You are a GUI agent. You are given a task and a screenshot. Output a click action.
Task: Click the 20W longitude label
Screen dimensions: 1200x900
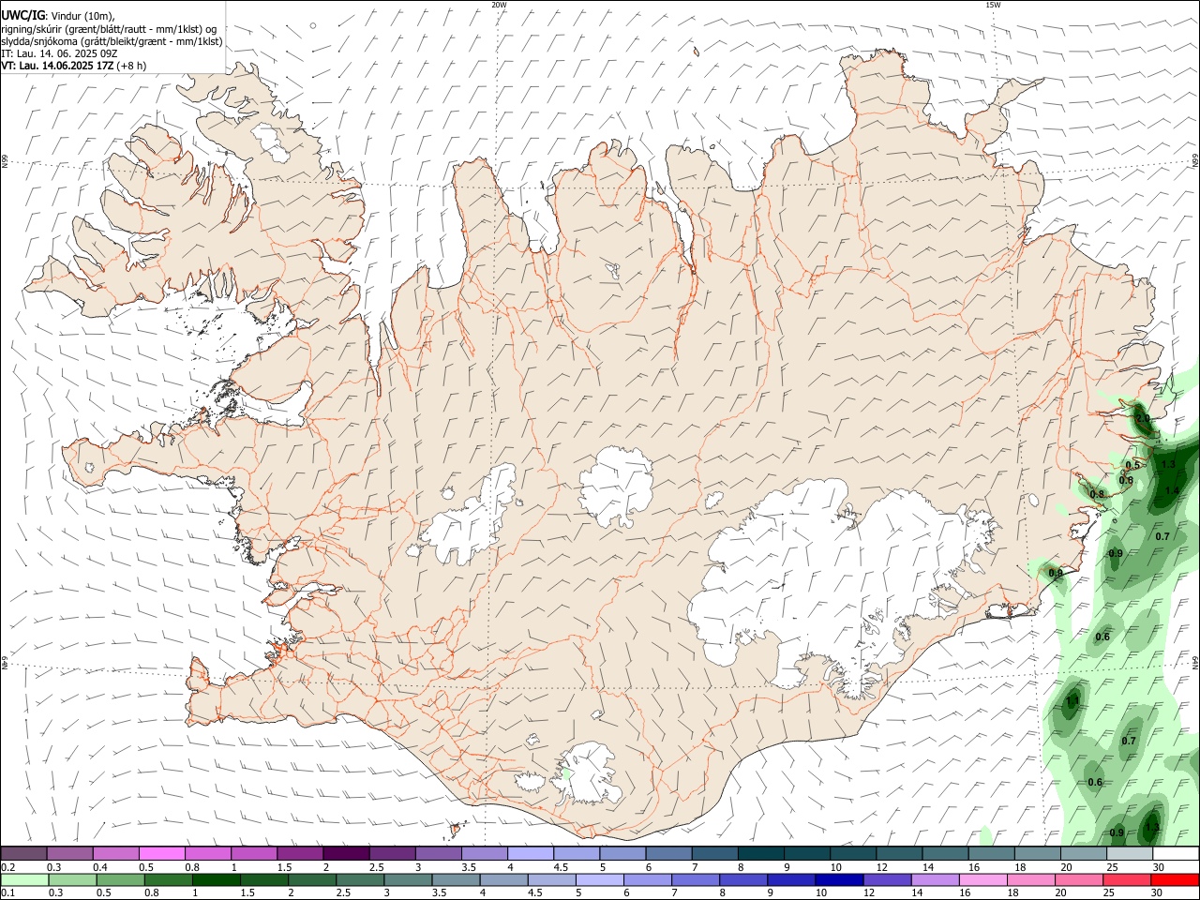(x=499, y=5)
